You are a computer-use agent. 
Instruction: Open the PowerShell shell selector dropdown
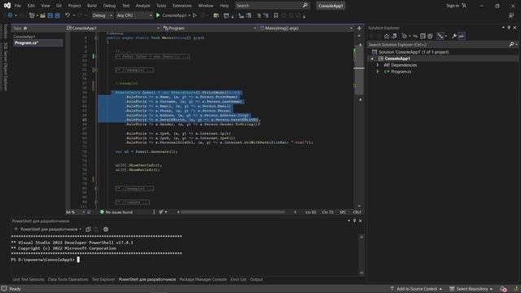click(x=50, y=230)
